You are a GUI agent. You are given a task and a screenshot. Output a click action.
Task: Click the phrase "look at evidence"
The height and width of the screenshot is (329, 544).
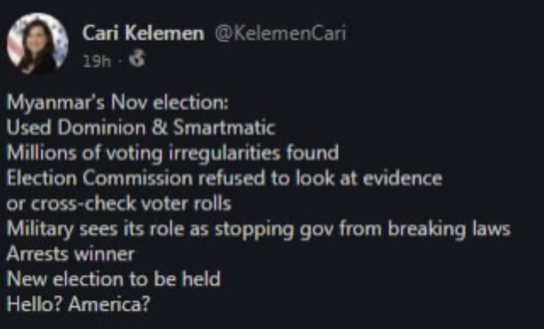(x=369, y=179)
